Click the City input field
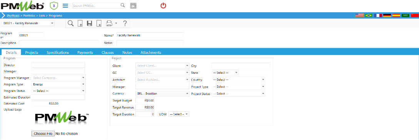The image size is (419, 140). [x=241, y=66]
